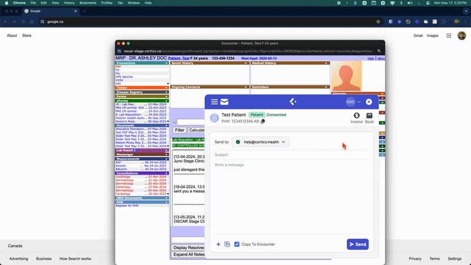Add an attachment with the plus icon
Image resolution: width=471 pixels, height=265 pixels.
pos(218,244)
